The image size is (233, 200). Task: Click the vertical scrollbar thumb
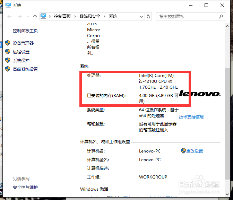point(227,124)
